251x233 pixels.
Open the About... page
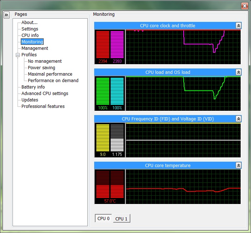tap(29, 23)
